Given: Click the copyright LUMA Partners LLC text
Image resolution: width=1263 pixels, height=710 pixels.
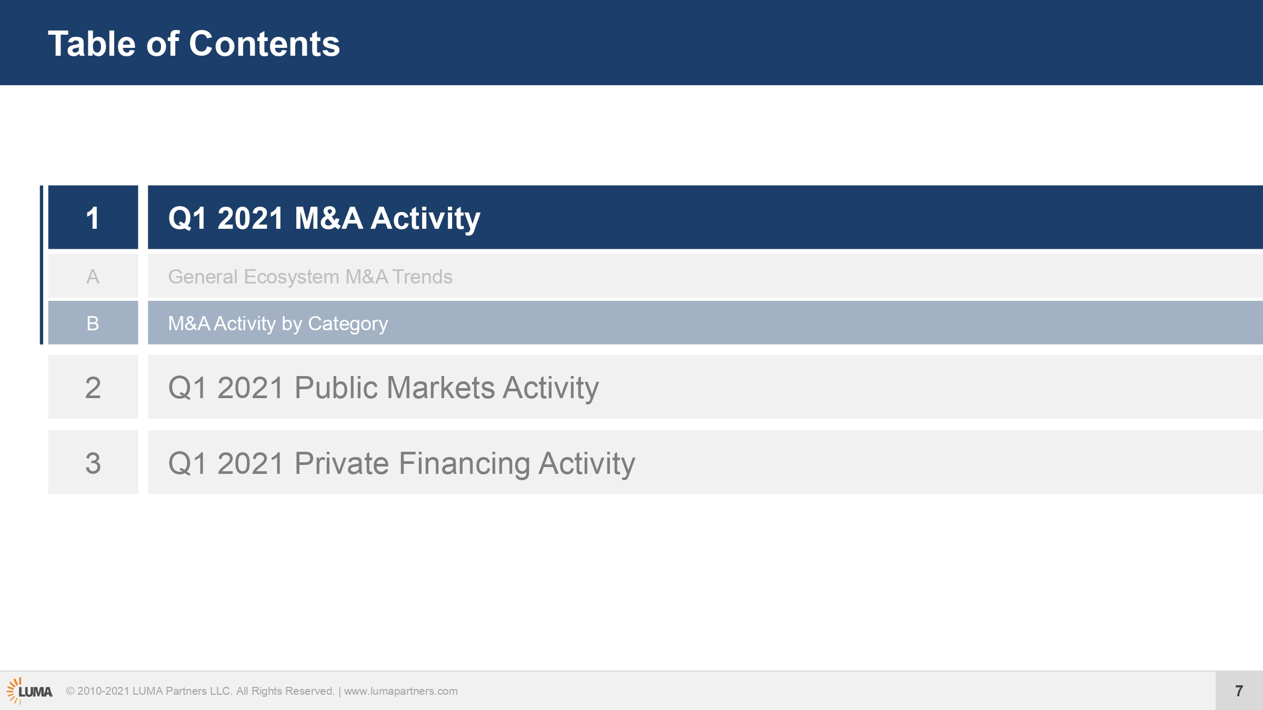Looking at the screenshot, I should pyautogui.click(x=201, y=691).
